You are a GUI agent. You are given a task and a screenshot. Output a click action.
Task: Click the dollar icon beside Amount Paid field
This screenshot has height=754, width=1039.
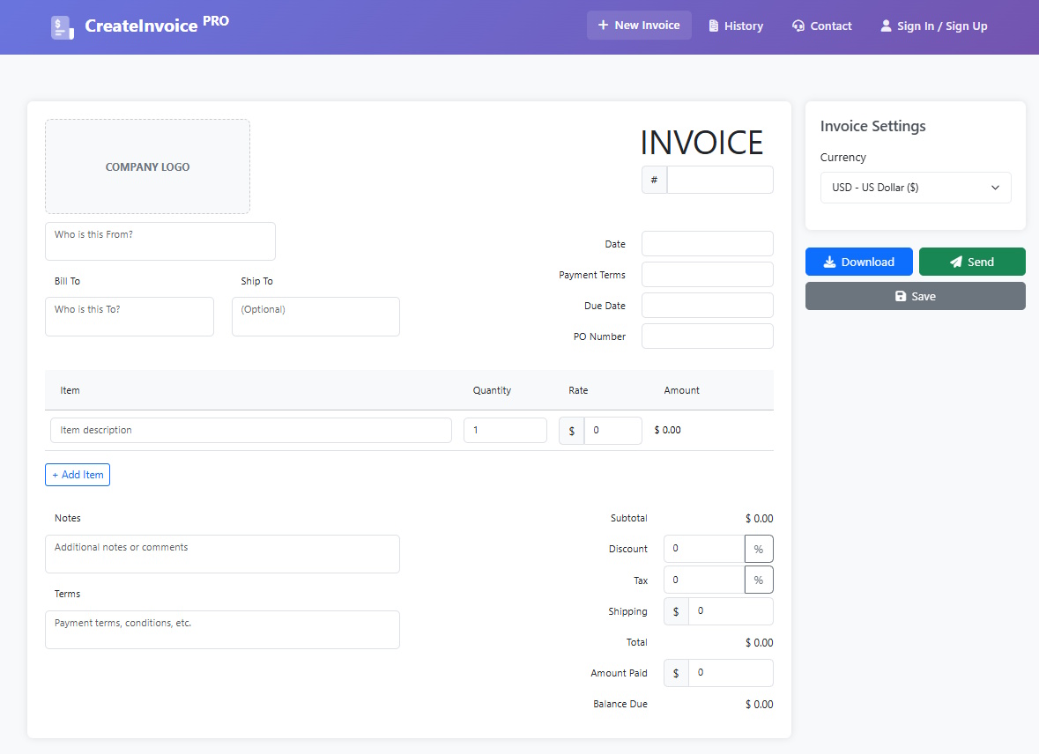point(675,672)
